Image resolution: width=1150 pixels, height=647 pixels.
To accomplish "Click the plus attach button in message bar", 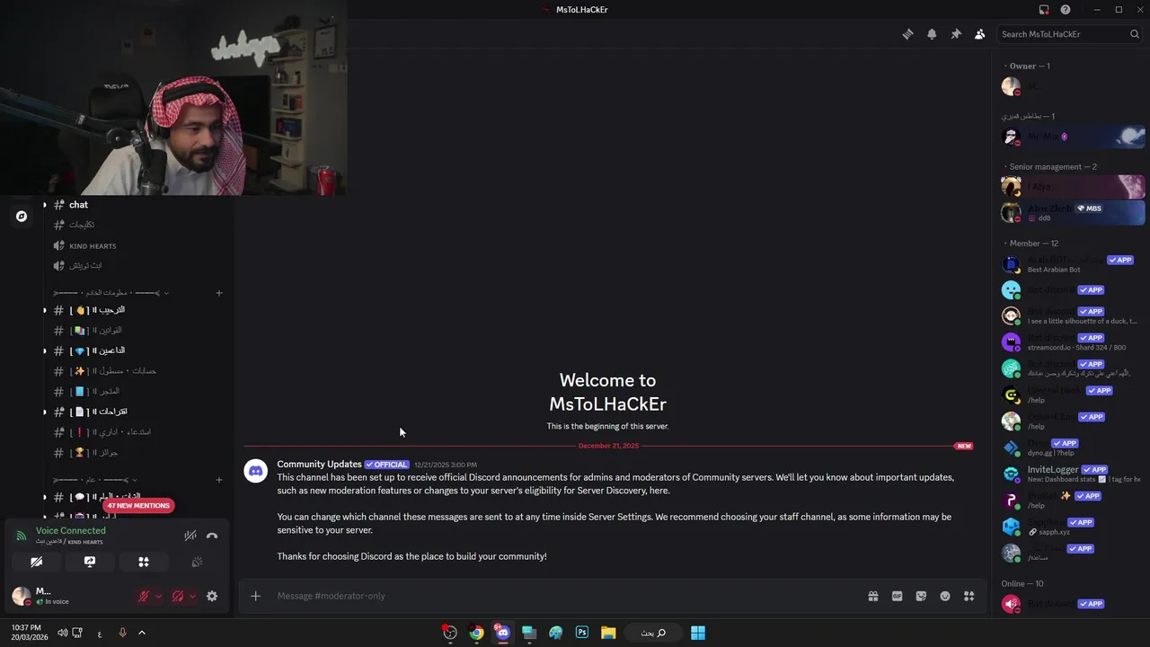I will [256, 596].
